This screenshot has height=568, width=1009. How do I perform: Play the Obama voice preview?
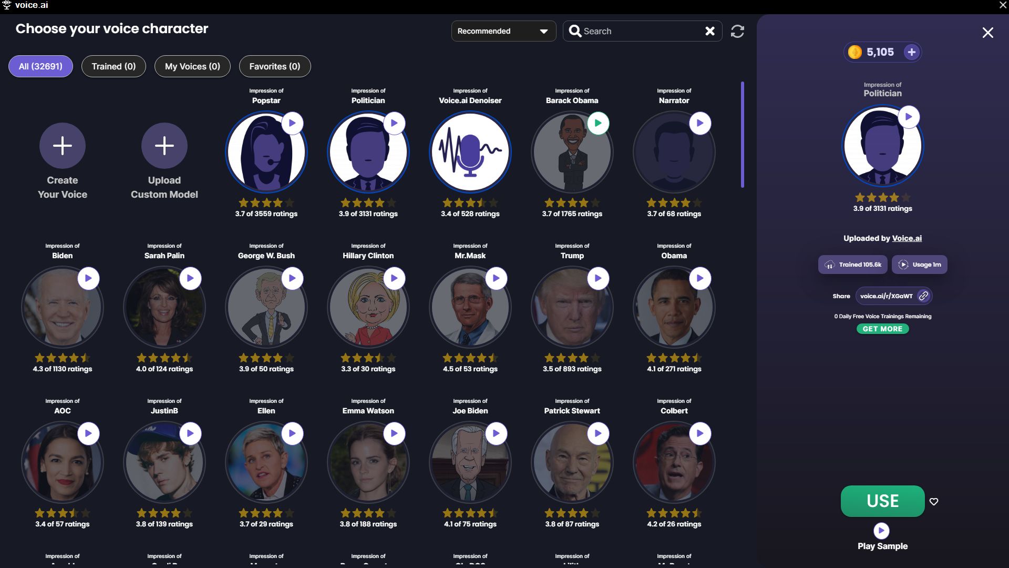(x=700, y=278)
